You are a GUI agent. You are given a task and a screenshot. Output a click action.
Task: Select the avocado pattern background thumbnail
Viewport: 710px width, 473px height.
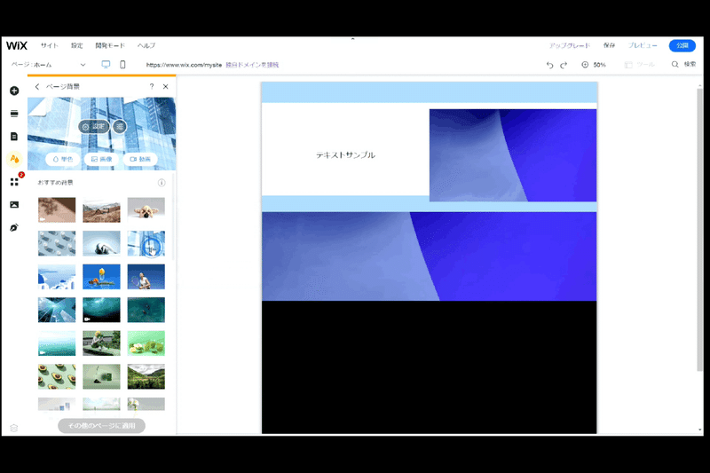(57, 376)
